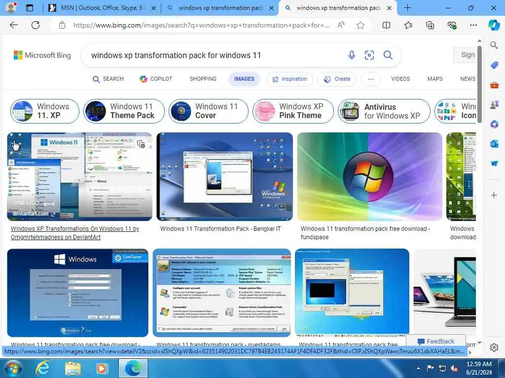505x378 pixels.
Task: Open Read aloud icon in address bar
Action: tap(341, 25)
